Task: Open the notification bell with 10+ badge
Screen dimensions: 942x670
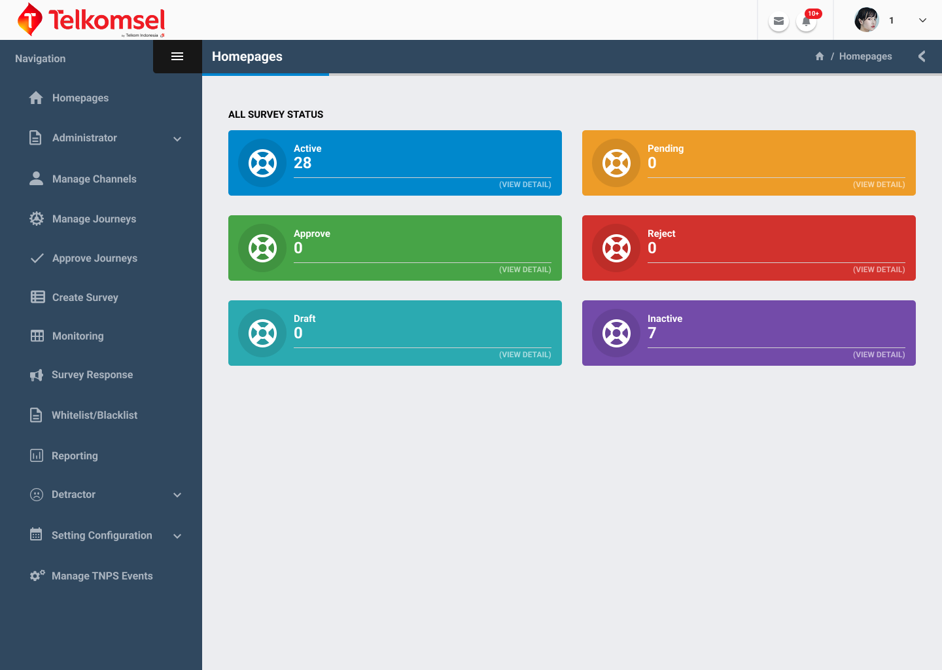Action: 806,22
